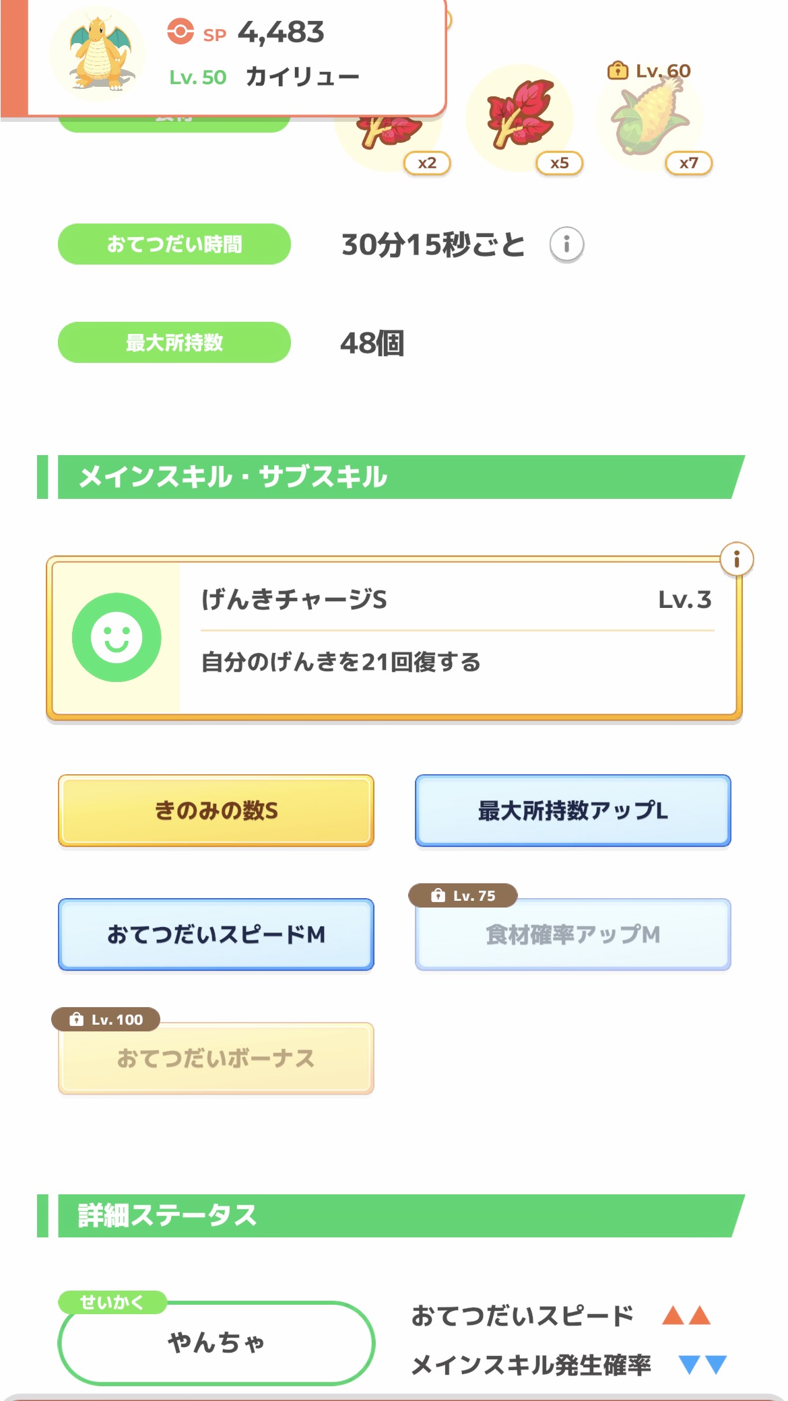The height and width of the screenshot is (1401, 788).
Task: Tap the blue down arrows for メインスキル発生確率
Action: pos(702,1365)
